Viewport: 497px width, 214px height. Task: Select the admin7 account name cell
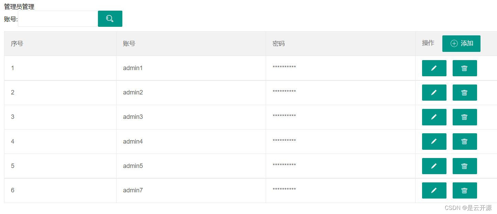pos(133,190)
